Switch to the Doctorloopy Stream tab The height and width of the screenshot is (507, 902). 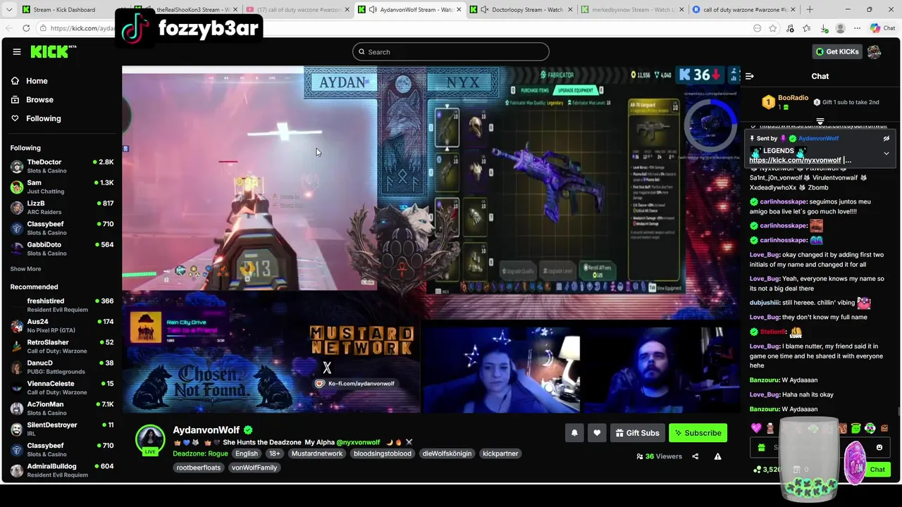[521, 10]
